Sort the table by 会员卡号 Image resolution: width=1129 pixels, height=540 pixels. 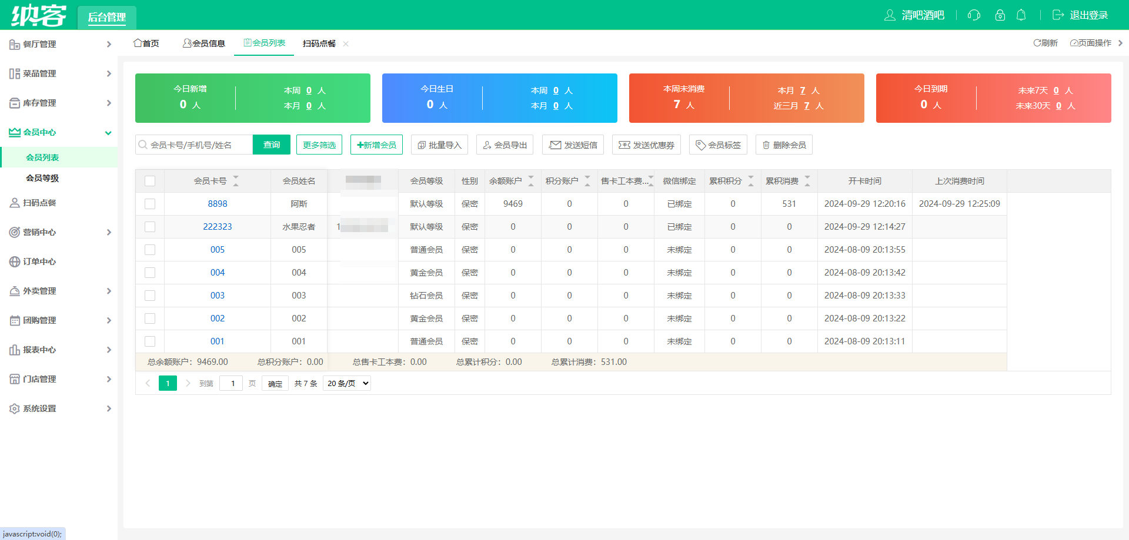236,181
